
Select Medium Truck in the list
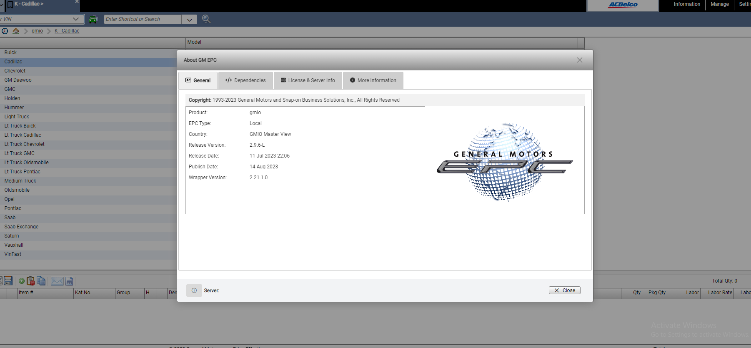coord(88,181)
